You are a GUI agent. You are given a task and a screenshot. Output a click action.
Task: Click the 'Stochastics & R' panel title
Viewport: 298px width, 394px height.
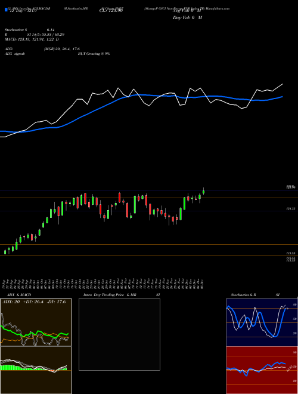pyautogui.click(x=244, y=295)
